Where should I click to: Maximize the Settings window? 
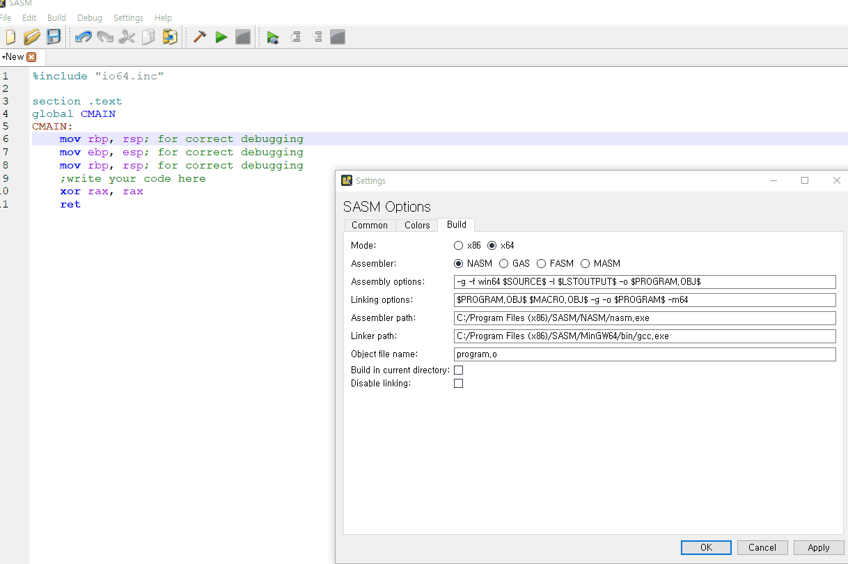coord(805,180)
